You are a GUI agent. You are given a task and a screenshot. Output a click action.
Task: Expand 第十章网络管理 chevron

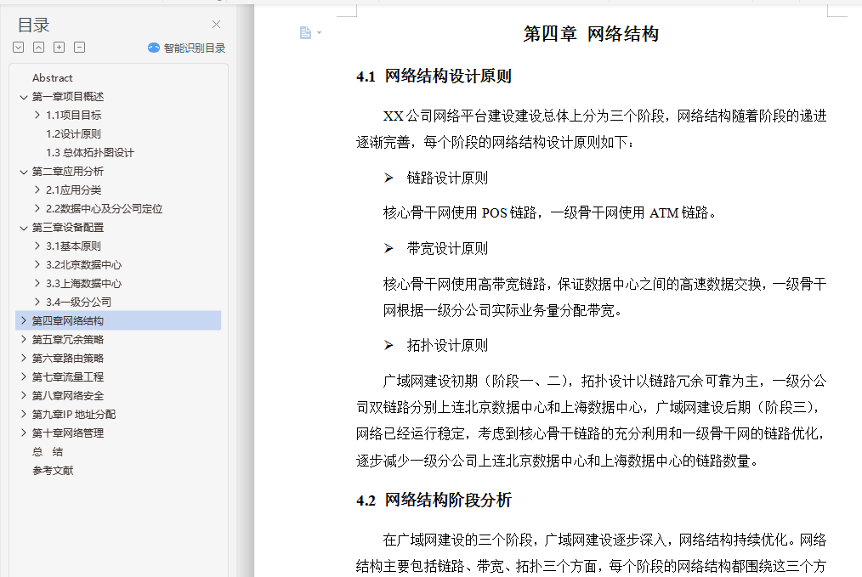click(x=24, y=433)
